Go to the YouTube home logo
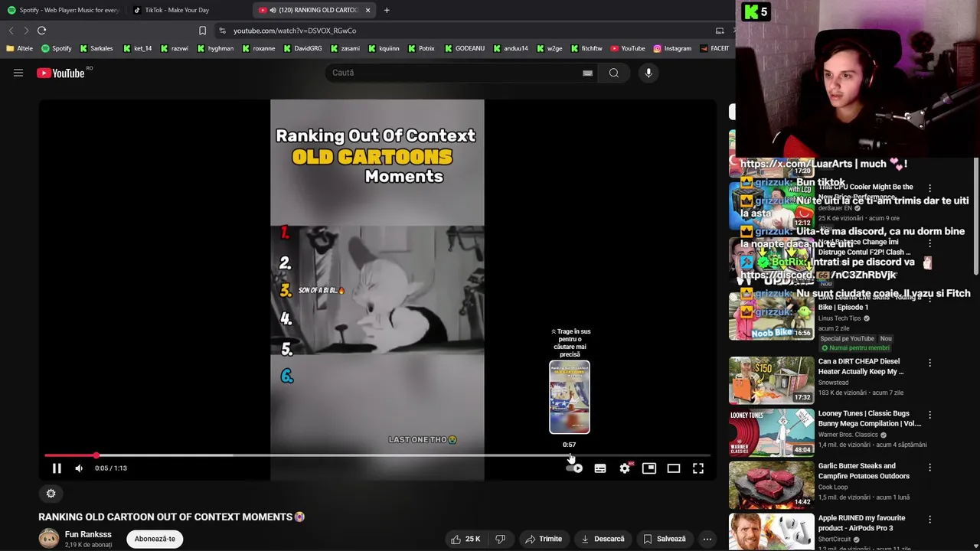 [60, 73]
